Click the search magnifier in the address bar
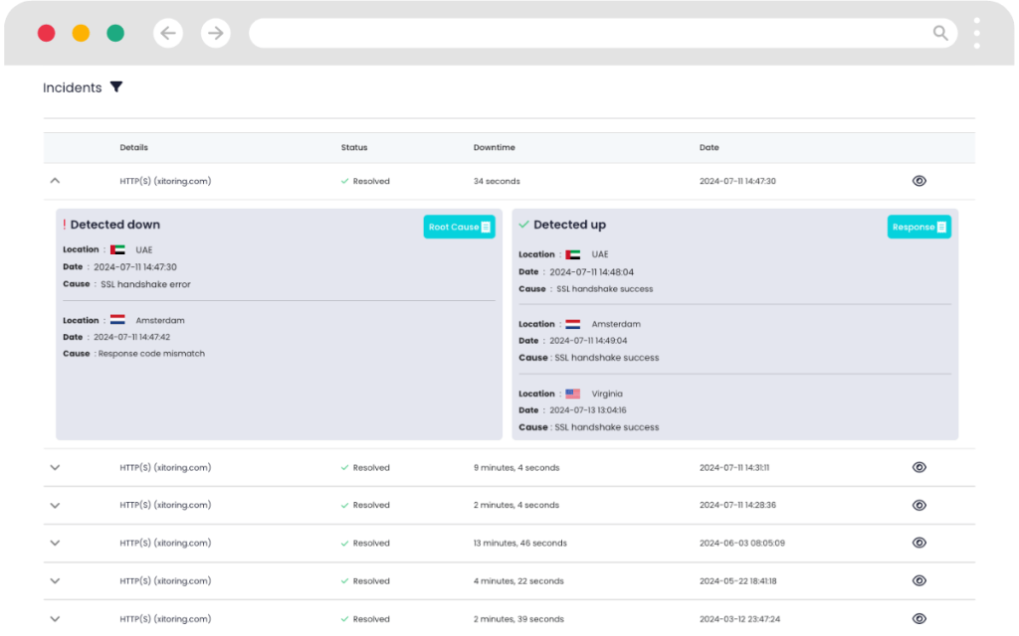This screenshot has width=1019, height=636. (939, 33)
